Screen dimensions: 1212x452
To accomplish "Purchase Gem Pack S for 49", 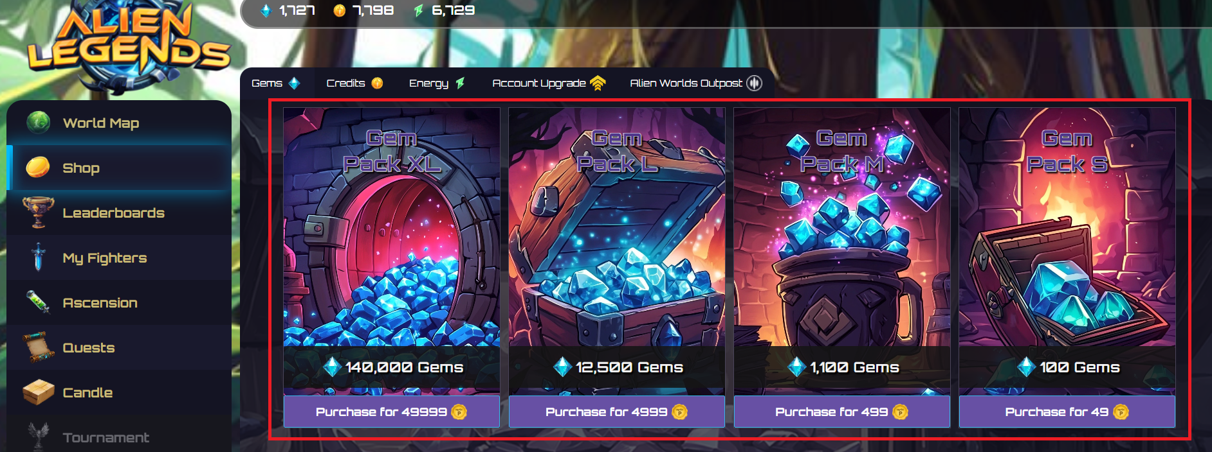I will point(1067,412).
